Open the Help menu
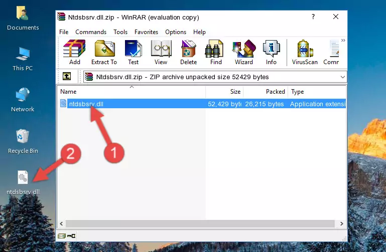 [199, 32]
